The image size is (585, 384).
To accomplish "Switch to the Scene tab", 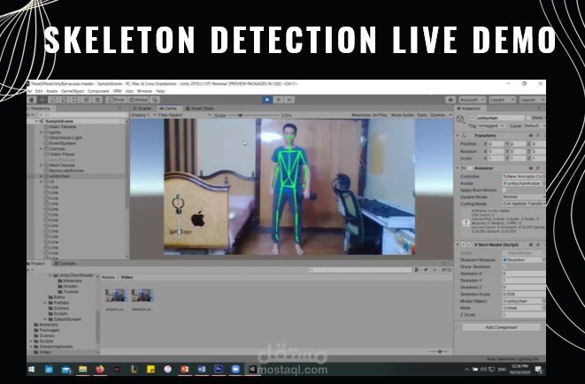I will (x=142, y=109).
